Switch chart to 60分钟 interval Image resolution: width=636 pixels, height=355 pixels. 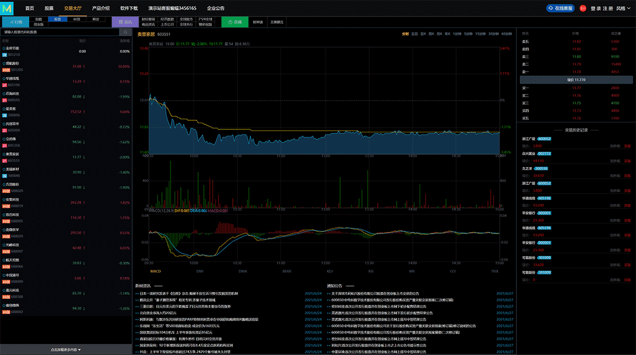click(506, 34)
